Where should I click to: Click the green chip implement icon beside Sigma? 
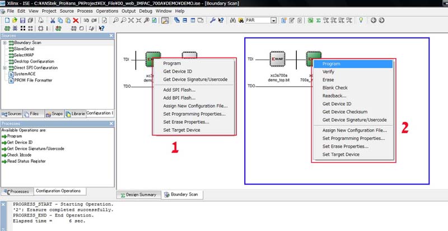tap(310, 20)
